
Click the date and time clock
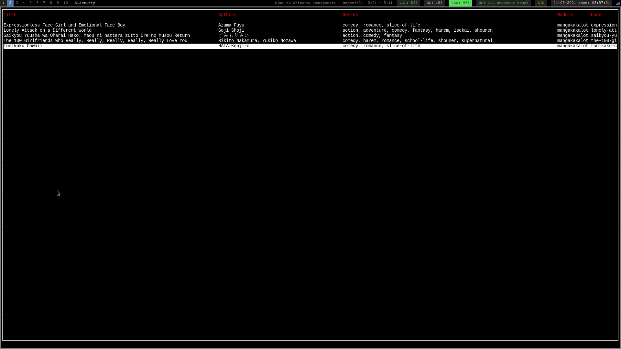pyautogui.click(x=581, y=3)
